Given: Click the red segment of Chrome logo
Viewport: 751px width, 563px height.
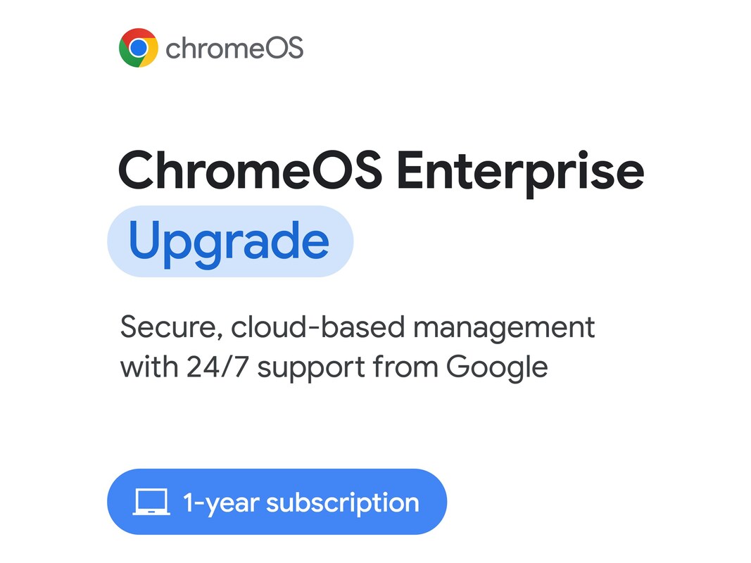Looking at the screenshot, I should pyautogui.click(x=139, y=34).
